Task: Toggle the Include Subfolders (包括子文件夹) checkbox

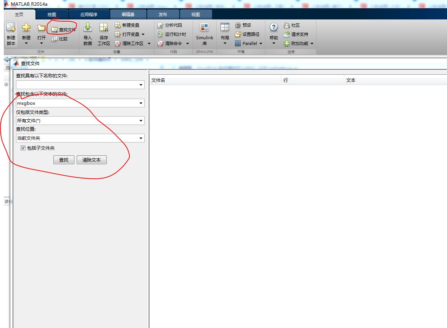Action: (x=23, y=148)
